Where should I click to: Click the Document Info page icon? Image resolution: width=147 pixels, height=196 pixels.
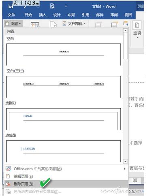point(53,24)
